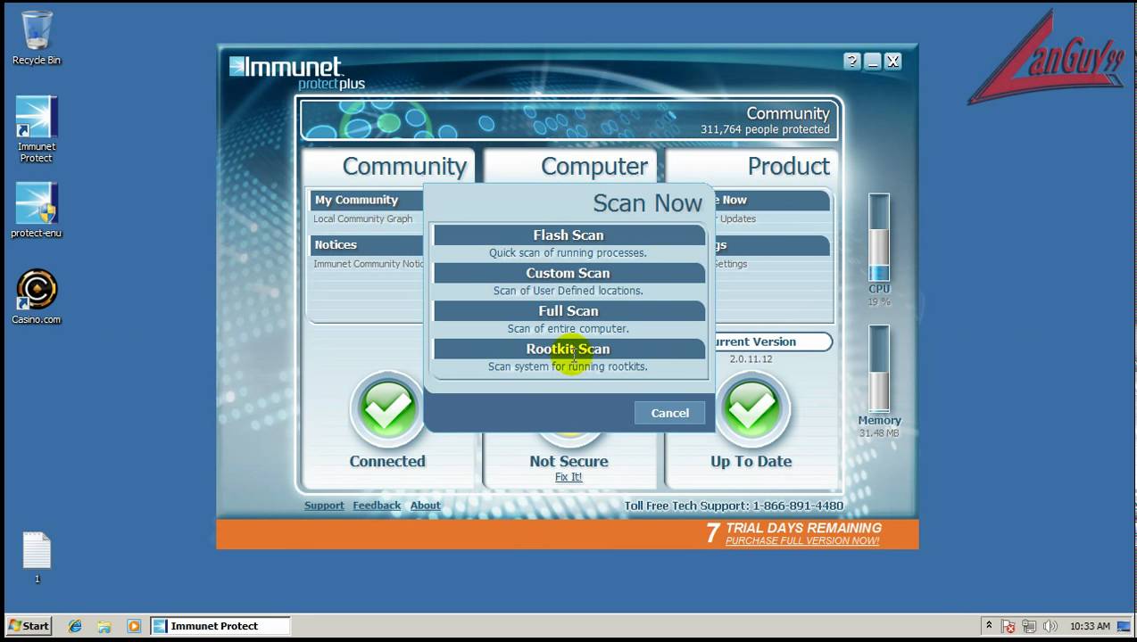
Task: Click the Not Secure status label
Action: [568, 461]
